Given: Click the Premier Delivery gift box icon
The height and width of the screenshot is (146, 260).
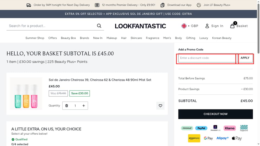Looking at the screenshot, I should (97, 5).
